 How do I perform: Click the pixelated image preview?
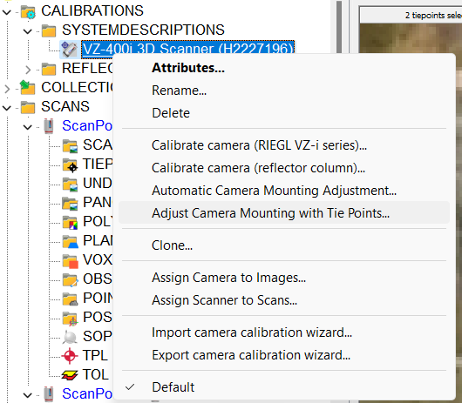pyautogui.click(x=412, y=38)
